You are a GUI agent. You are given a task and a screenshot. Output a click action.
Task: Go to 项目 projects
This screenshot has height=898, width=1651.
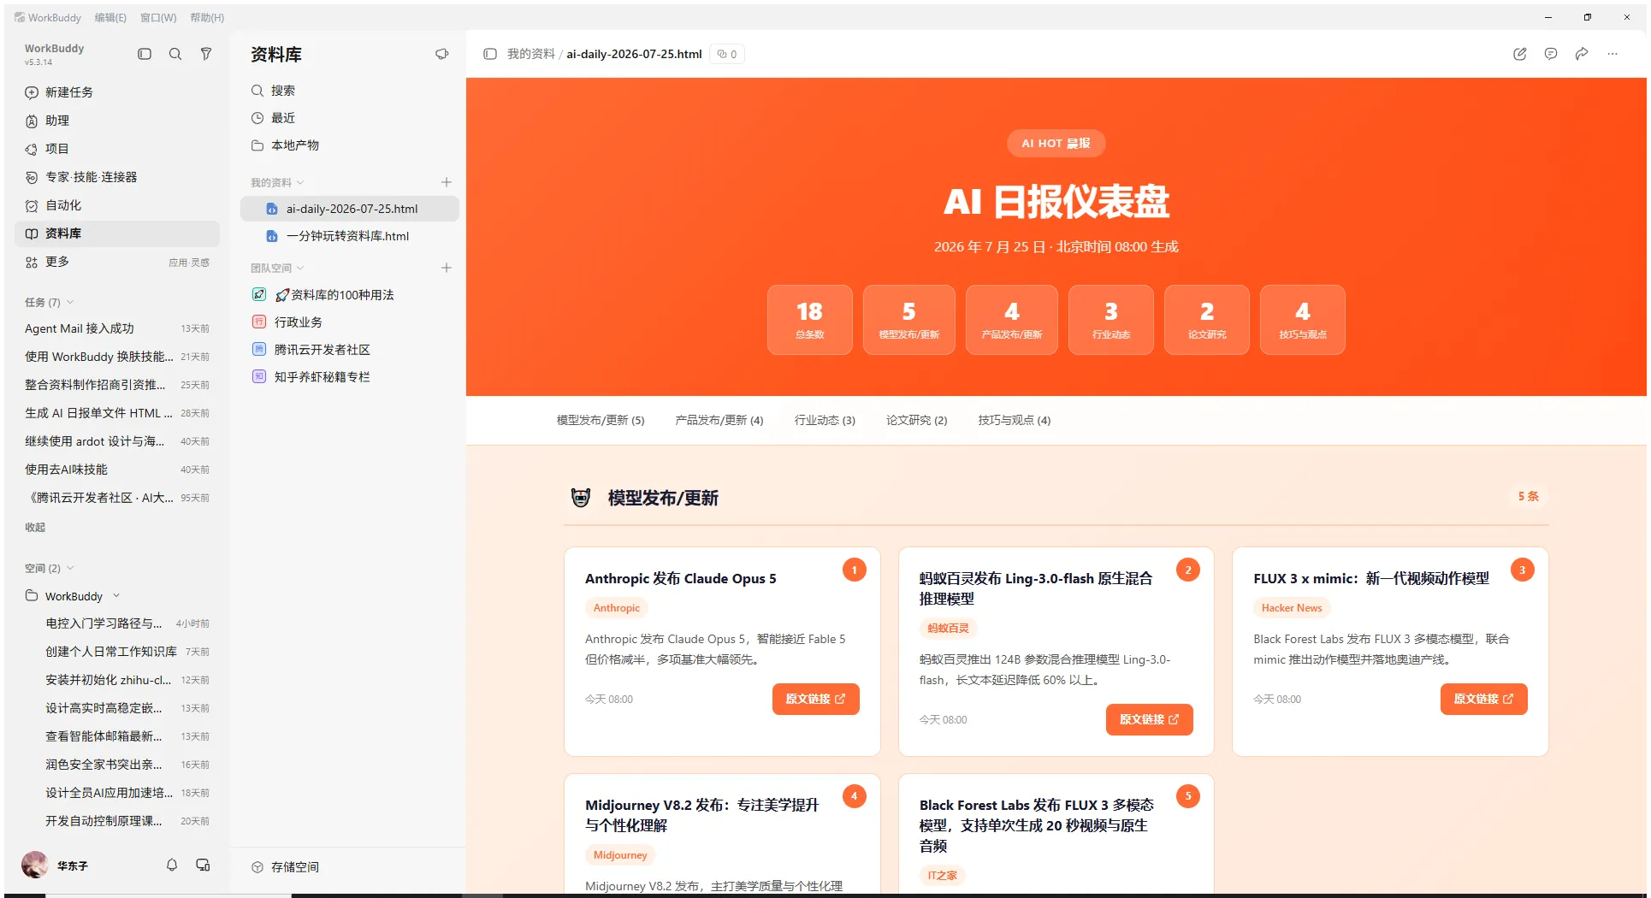pyautogui.click(x=117, y=149)
